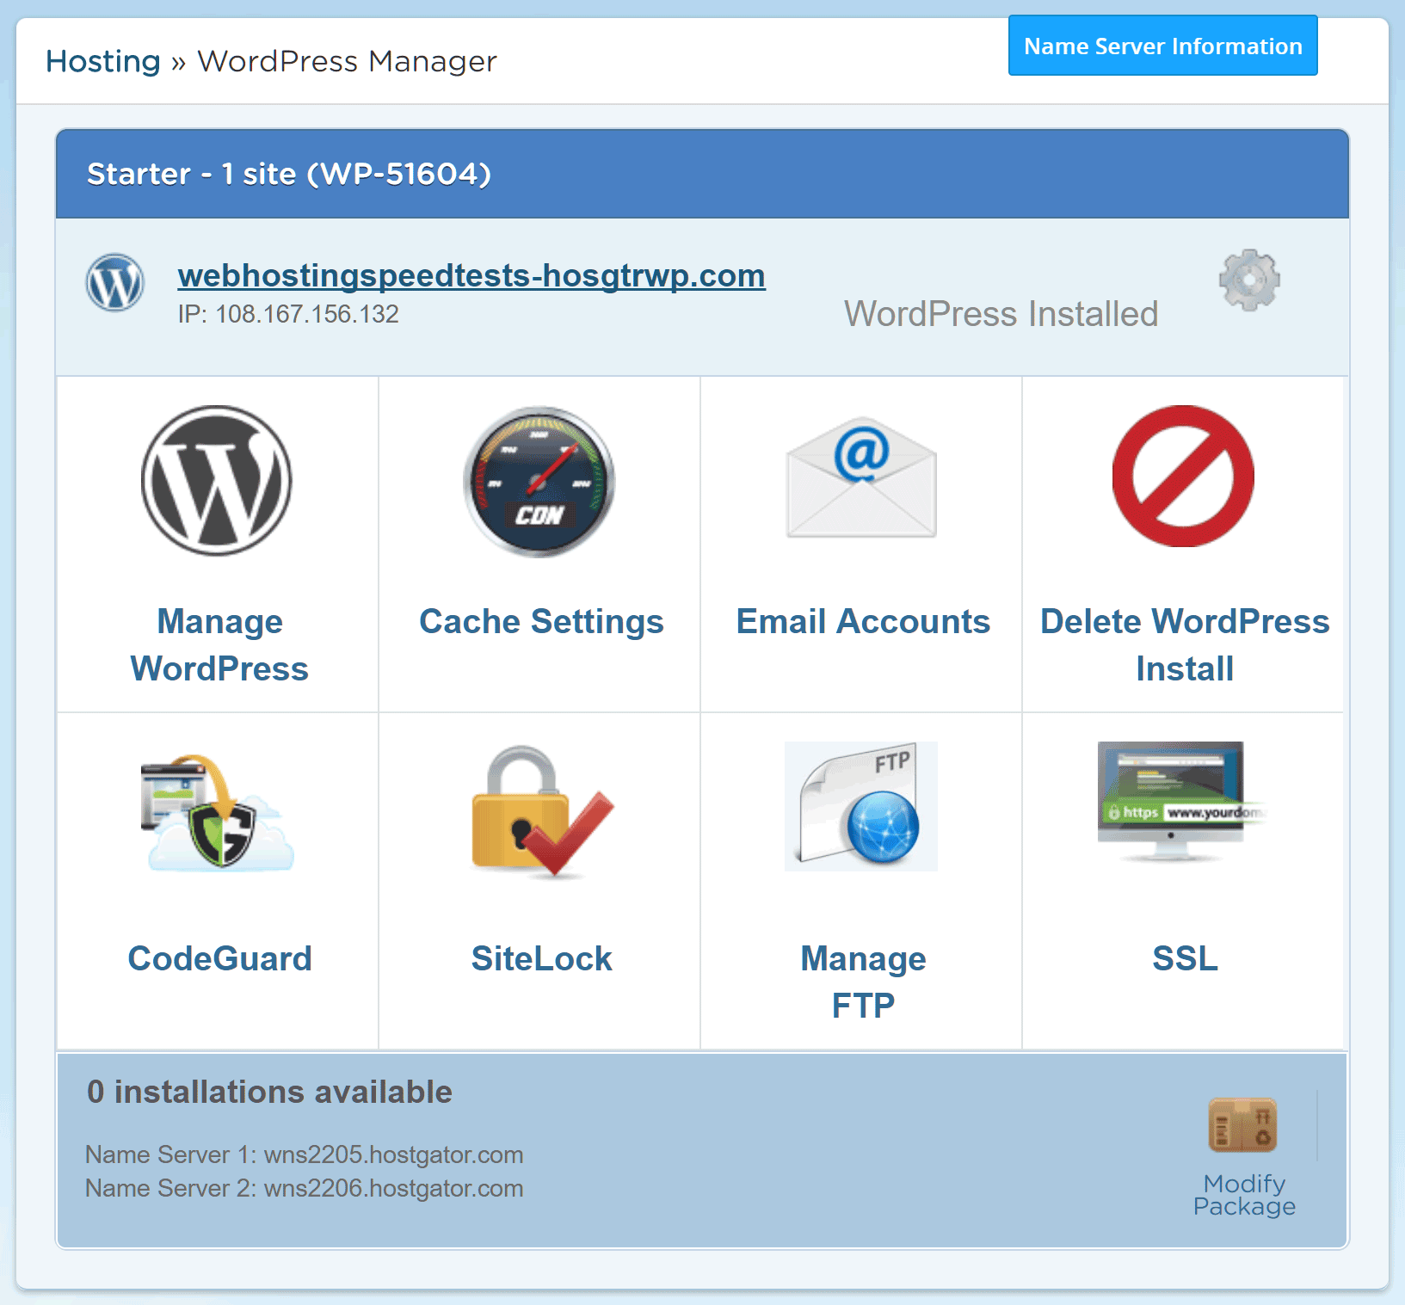This screenshot has height=1305, width=1405.
Task: Click the red prohibition Delete icon
Action: tap(1183, 476)
